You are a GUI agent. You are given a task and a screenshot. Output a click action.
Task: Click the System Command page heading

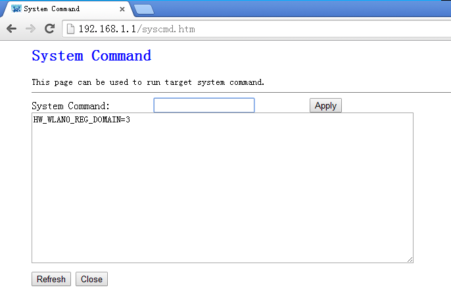point(91,55)
